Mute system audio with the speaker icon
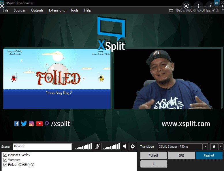 click(125, 146)
